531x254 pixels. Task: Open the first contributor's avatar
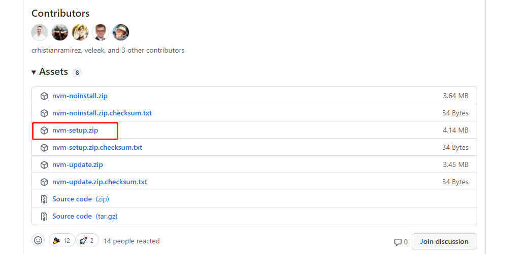(x=40, y=32)
